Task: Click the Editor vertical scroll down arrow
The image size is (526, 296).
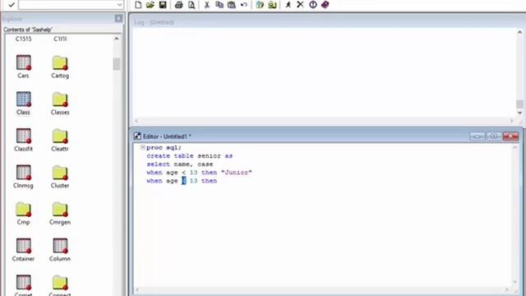Action: (x=515, y=281)
